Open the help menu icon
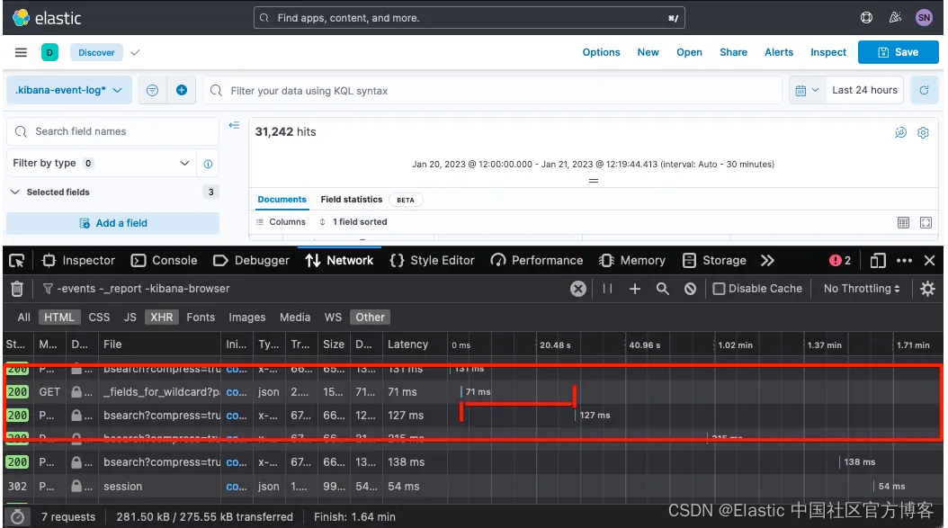 click(866, 17)
